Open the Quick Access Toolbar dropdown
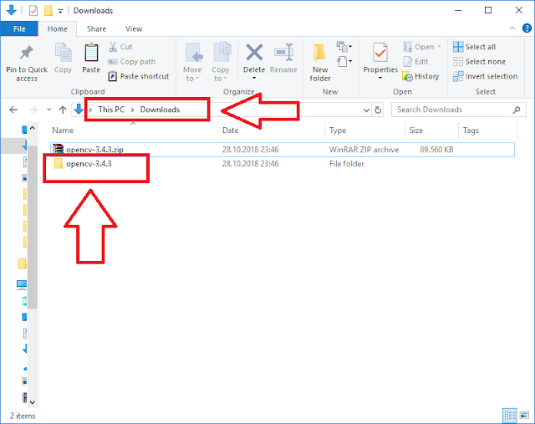Image resolution: width=535 pixels, height=424 pixels. [x=60, y=11]
